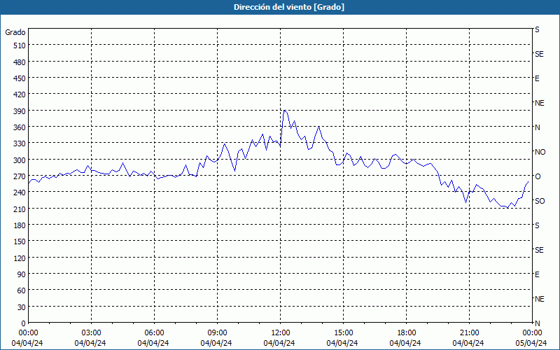Pick the 15:00 time label
The height and width of the screenshot is (350, 560).
tap(343, 333)
